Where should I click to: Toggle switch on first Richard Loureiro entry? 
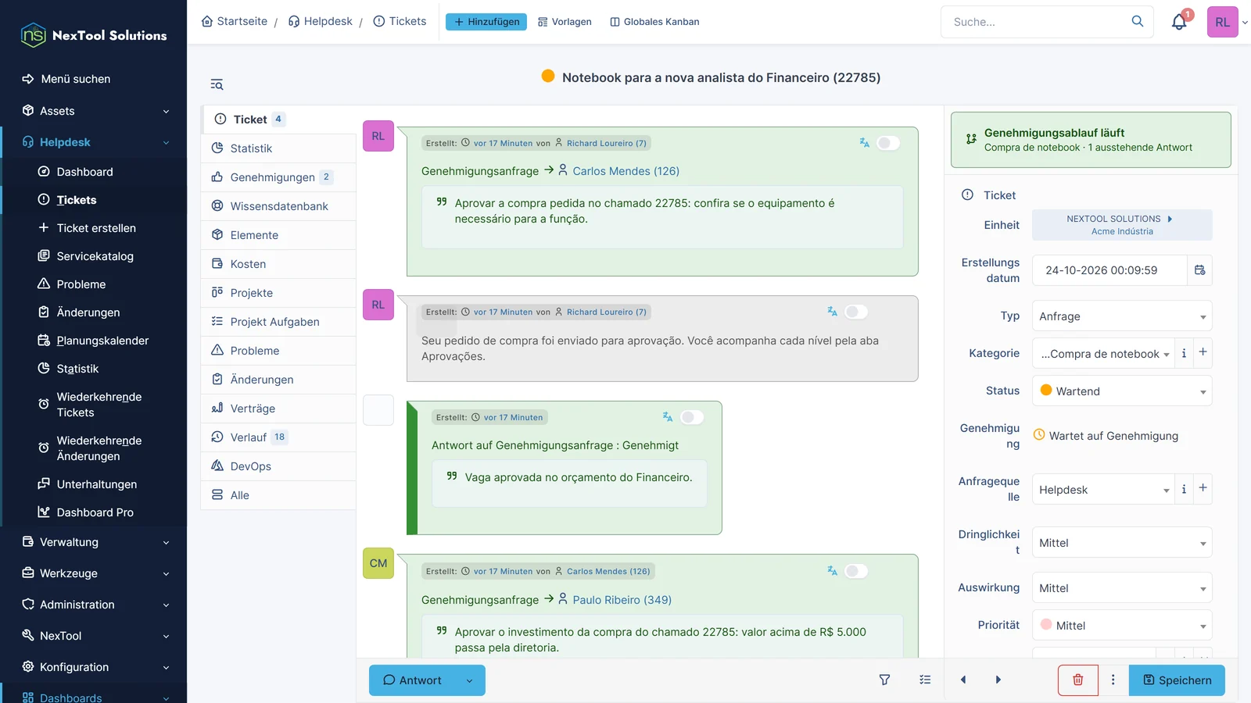(888, 143)
